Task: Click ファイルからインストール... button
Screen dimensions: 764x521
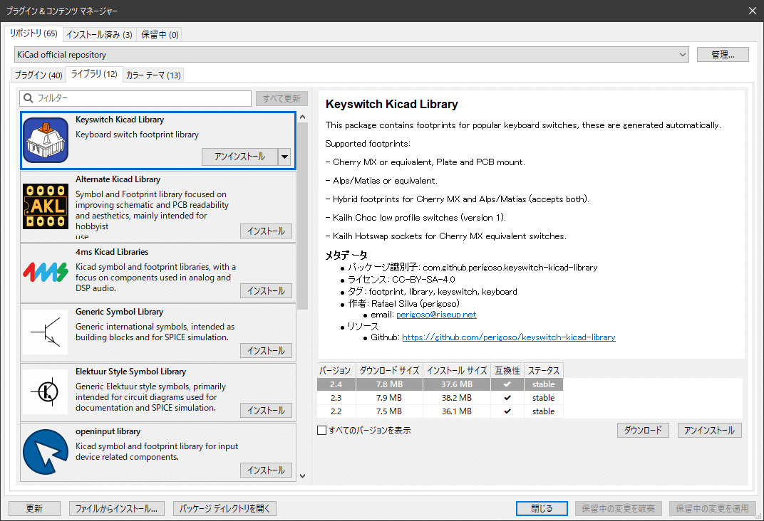Action: [116, 509]
